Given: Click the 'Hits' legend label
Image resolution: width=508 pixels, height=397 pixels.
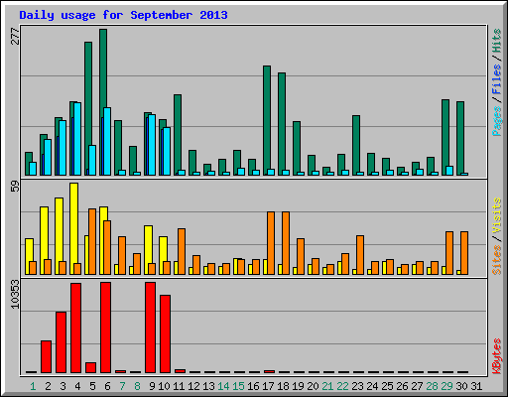Looking at the screenshot, I should point(496,41).
